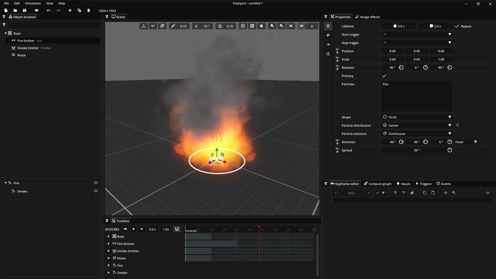The height and width of the screenshot is (279, 496).
Task: Switch to the Events tab
Action: pyautogui.click(x=443, y=184)
